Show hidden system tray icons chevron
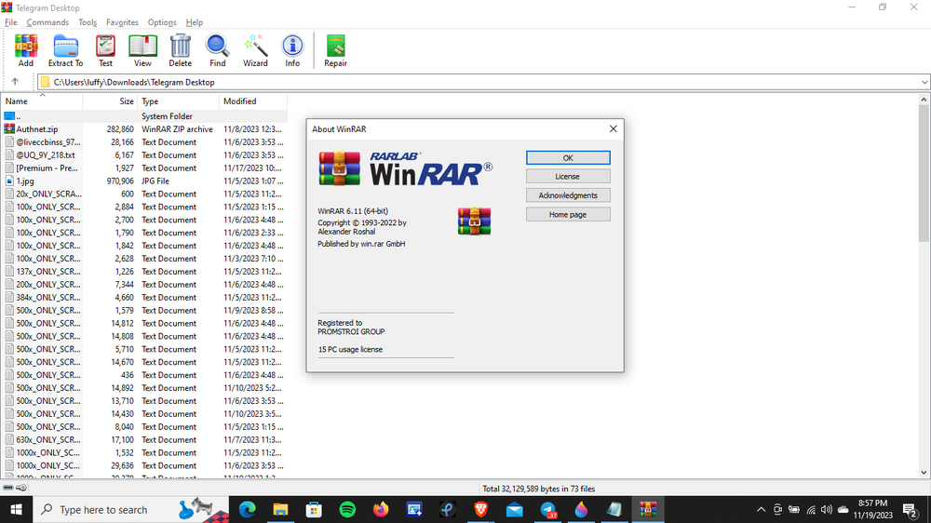 point(761,509)
